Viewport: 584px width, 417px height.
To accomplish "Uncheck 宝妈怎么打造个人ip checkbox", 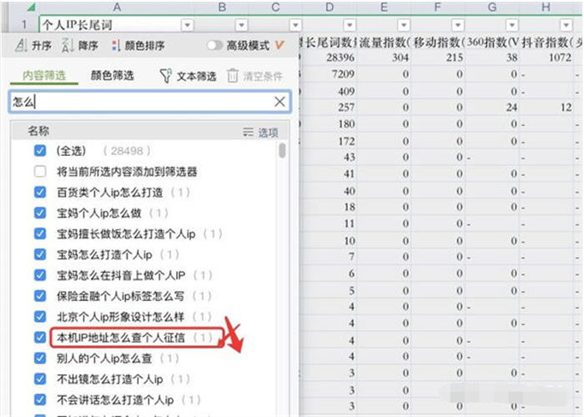I will point(40,254).
